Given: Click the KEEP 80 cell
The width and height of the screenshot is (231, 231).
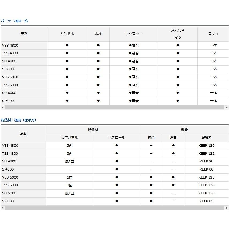Looking at the screenshot, I should [206, 169].
